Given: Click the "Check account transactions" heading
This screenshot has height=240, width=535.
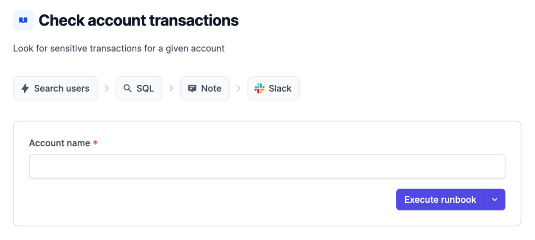Looking at the screenshot, I should click(x=139, y=20).
